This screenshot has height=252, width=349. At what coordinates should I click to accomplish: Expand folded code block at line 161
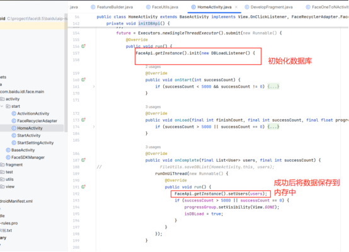94,86
